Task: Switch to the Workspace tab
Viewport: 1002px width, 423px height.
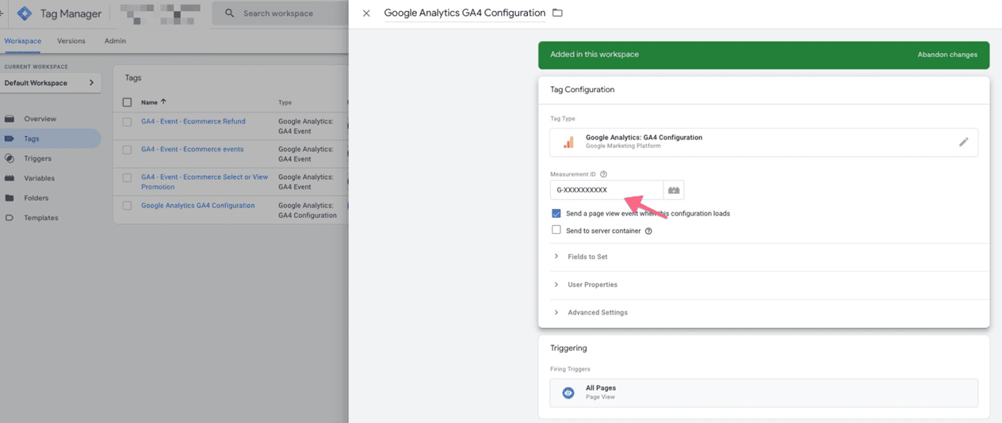Action: [22, 41]
